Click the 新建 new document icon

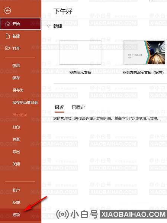[8, 36]
